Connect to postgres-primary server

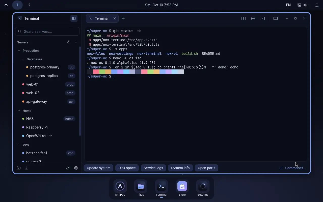tap(47, 67)
